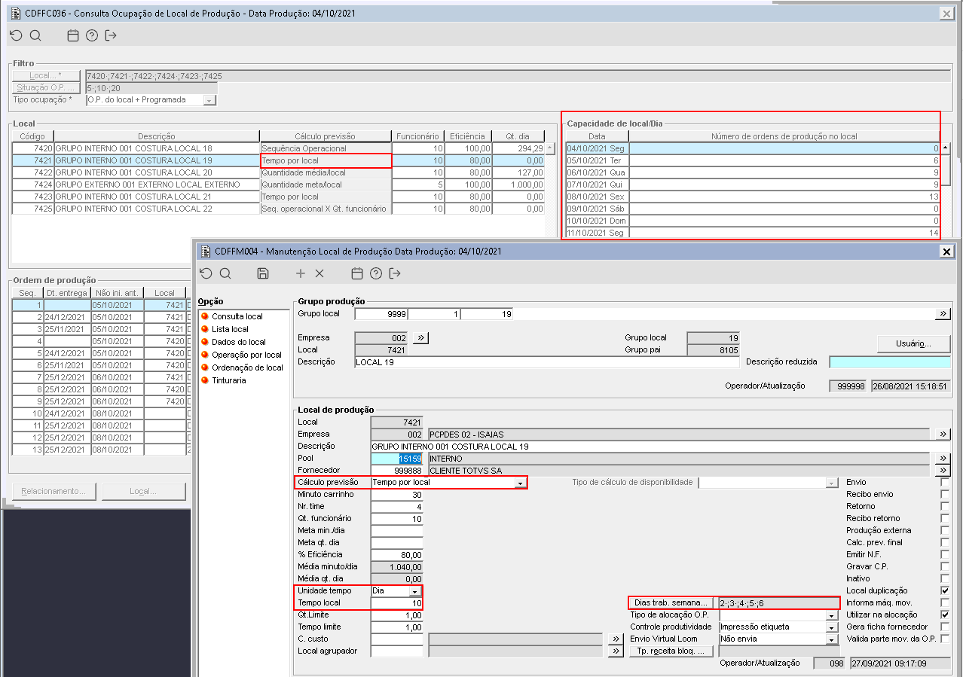Click the Usuário... button
This screenshot has height=677, width=963.
[x=913, y=343]
